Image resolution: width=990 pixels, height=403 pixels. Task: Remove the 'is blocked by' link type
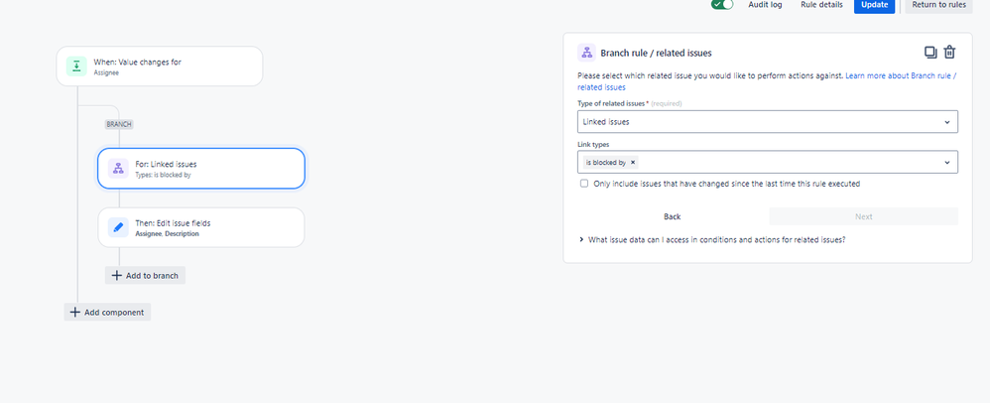point(633,162)
